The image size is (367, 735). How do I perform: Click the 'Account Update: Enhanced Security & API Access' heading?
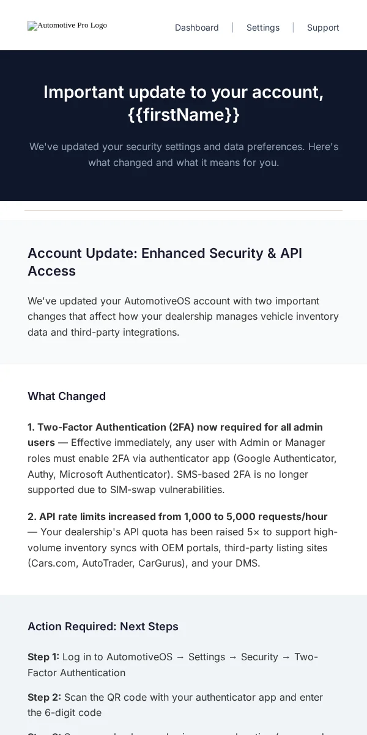165,262
